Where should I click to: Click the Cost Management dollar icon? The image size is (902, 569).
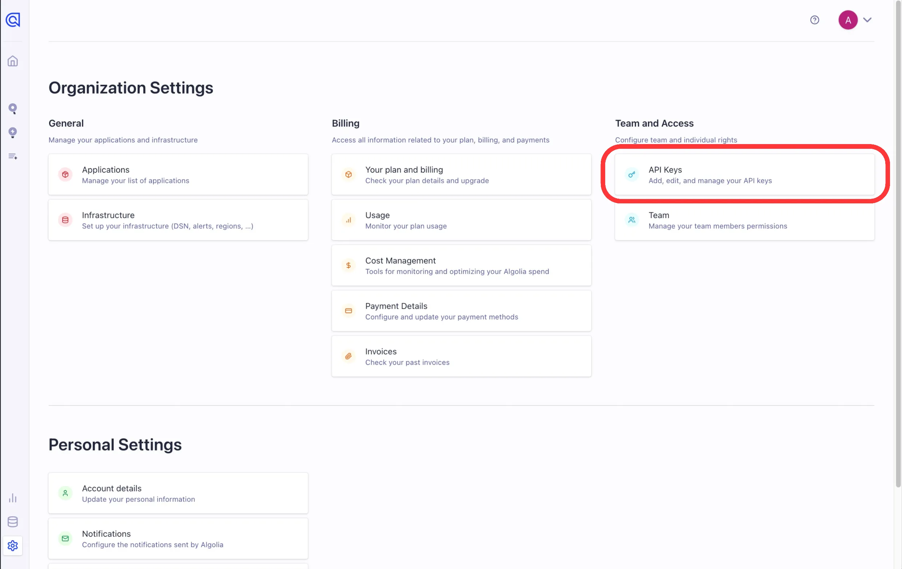point(348,265)
